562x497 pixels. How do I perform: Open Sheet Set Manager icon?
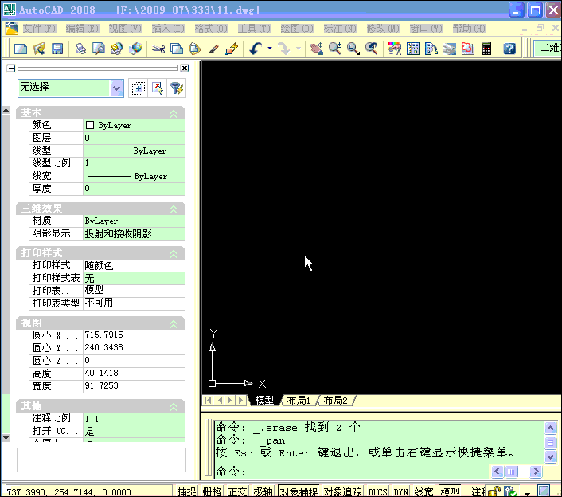(x=450, y=49)
